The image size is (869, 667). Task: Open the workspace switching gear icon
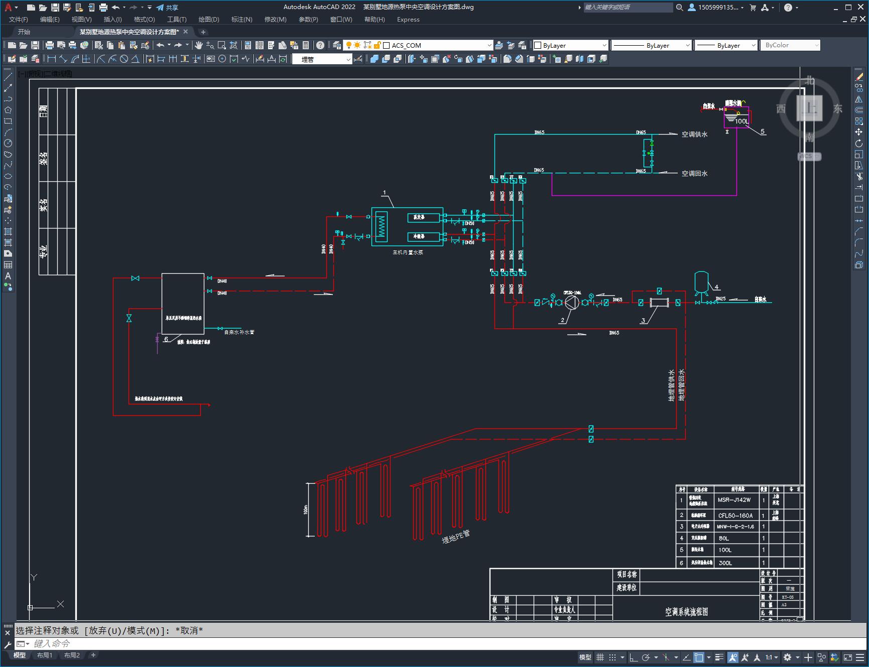787,657
